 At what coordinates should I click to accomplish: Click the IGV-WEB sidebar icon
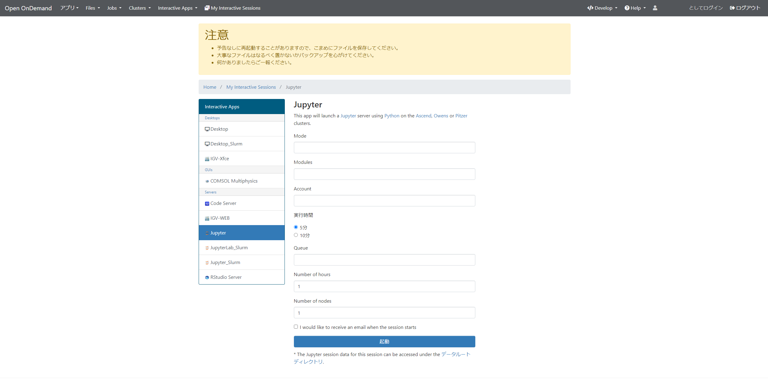coord(207,218)
